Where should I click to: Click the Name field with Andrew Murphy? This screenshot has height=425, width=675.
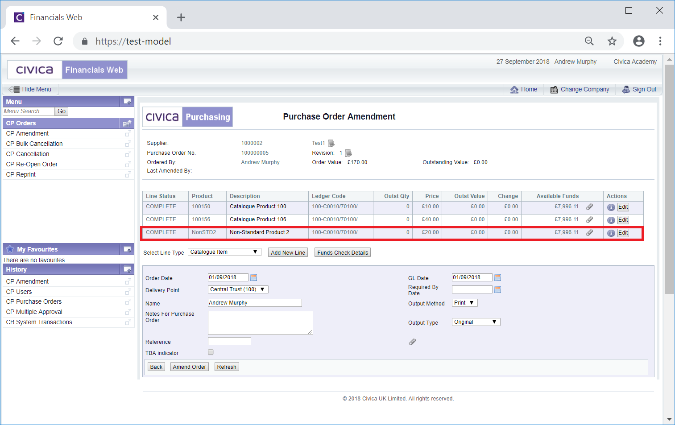(255, 303)
